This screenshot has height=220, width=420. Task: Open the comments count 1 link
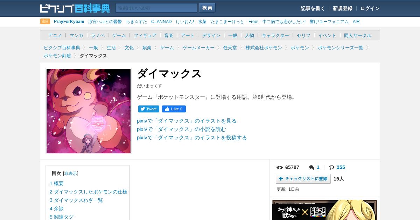click(318, 168)
